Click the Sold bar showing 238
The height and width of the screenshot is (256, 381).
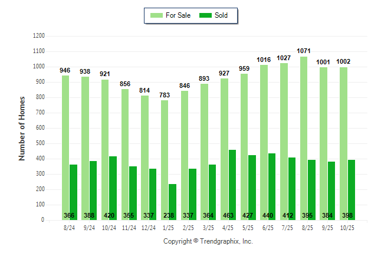[172, 202]
